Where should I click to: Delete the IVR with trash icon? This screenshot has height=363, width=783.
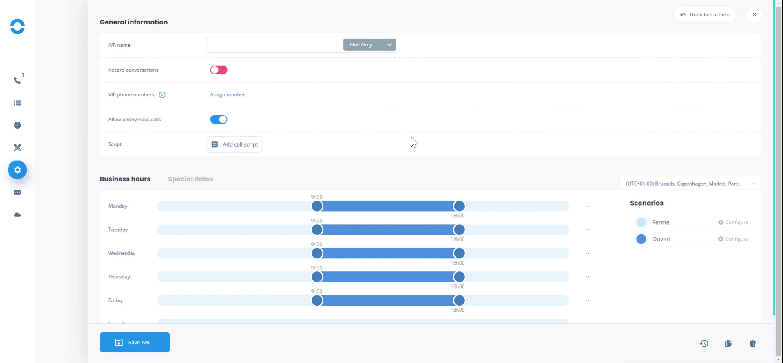point(753,343)
